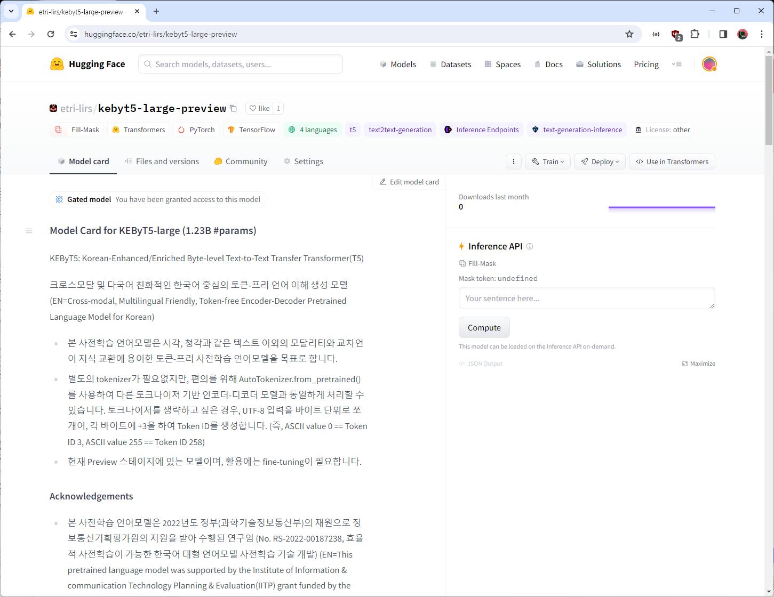Search models, datasets, users field
This screenshot has height=597, width=774.
tap(241, 64)
